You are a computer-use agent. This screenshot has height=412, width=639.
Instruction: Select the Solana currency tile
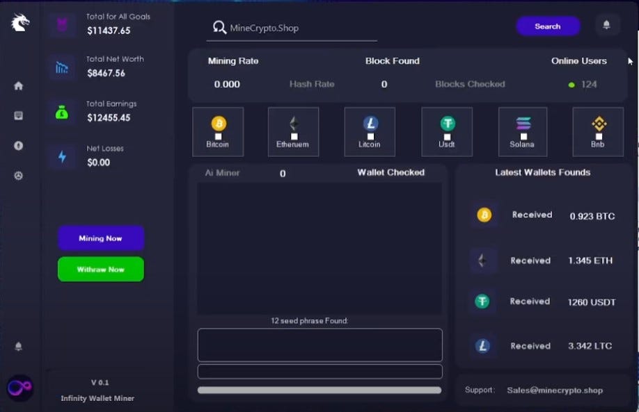(523, 131)
